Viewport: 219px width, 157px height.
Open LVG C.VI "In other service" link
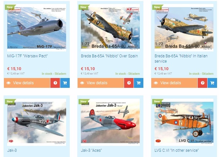pos(176,150)
